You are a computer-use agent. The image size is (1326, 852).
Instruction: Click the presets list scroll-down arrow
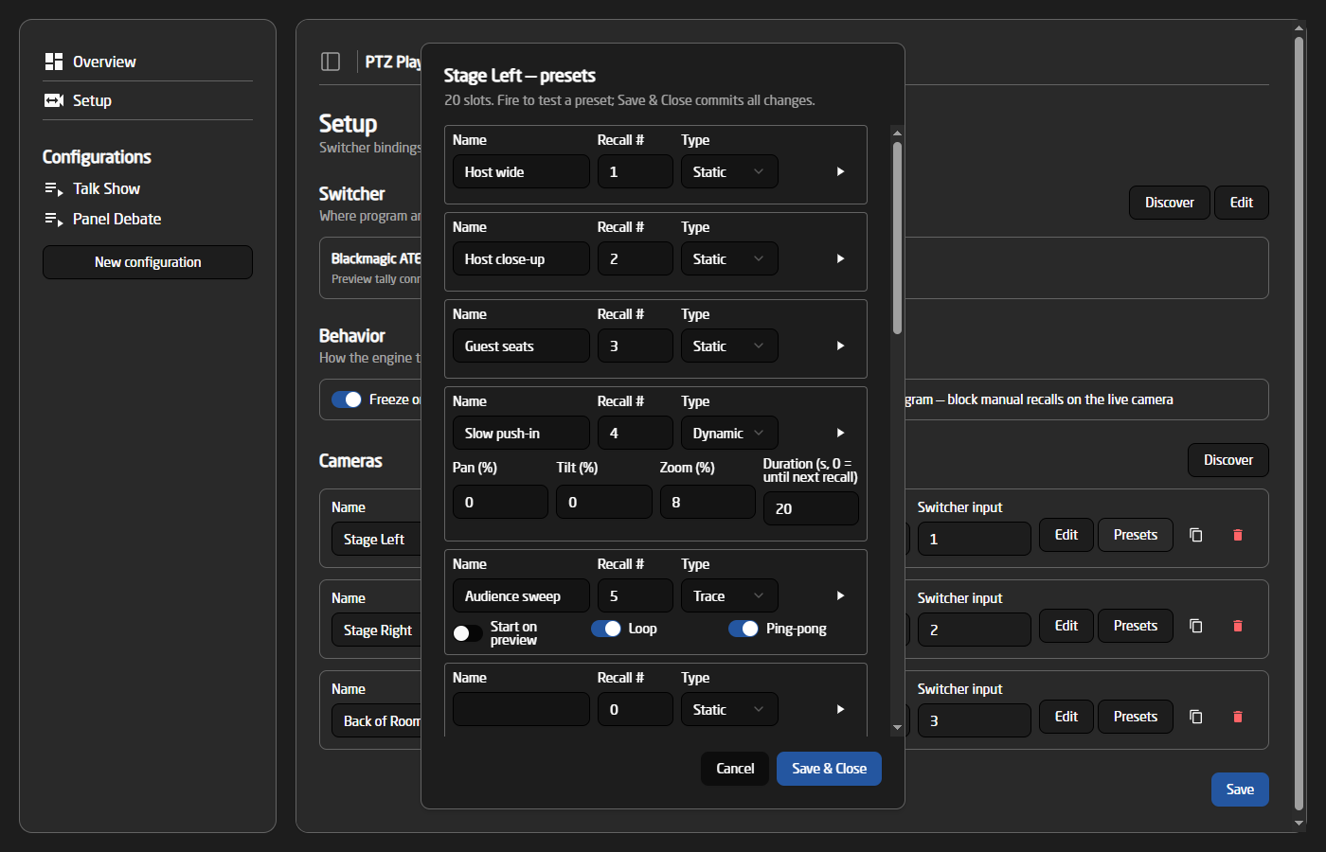pyautogui.click(x=897, y=728)
